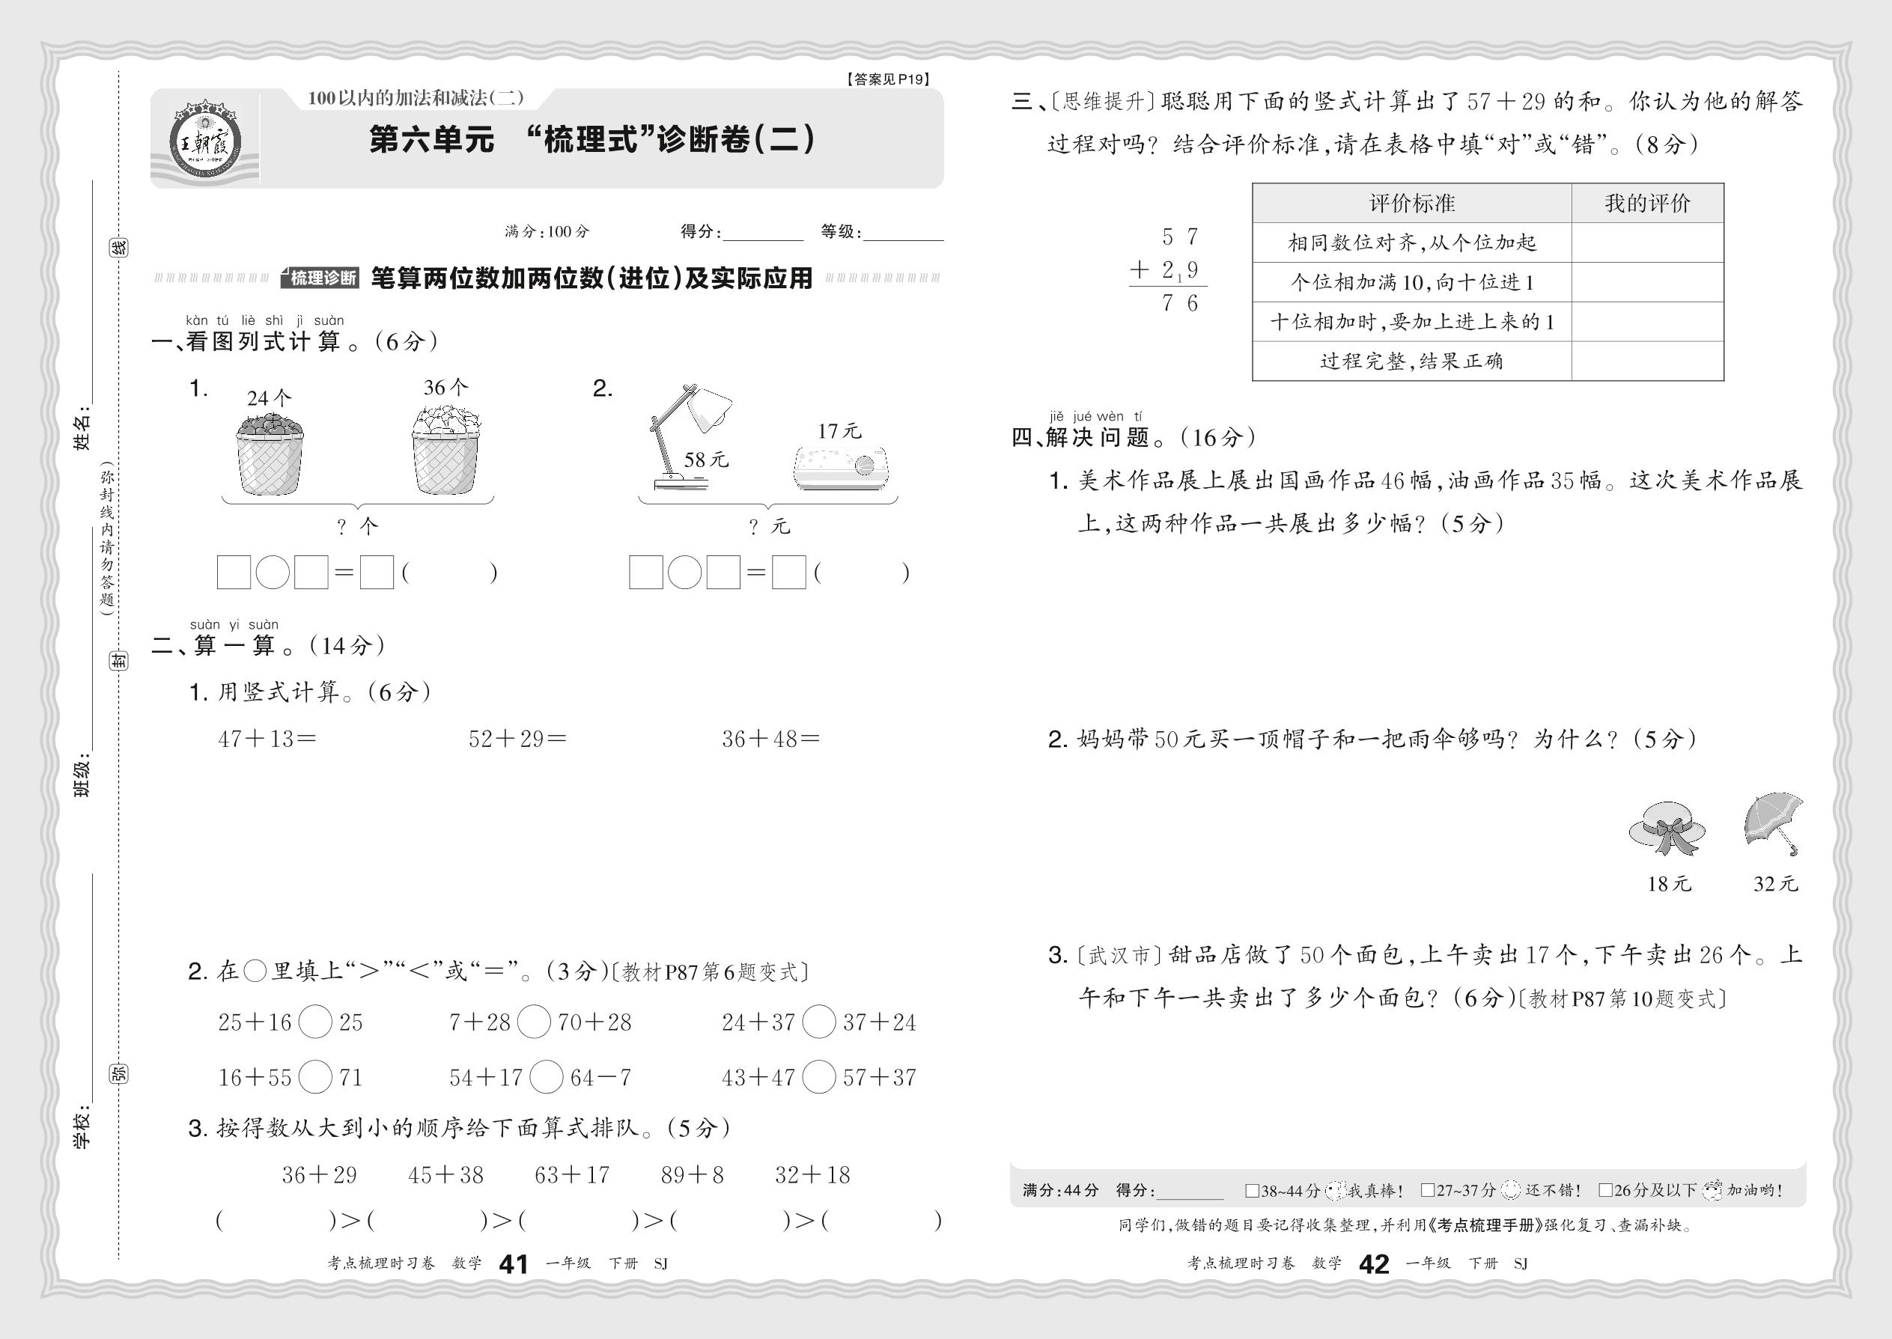Image resolution: width=1892 pixels, height=1339 pixels.
Task: Click the hat picture priced 18元
Action: tap(1667, 827)
